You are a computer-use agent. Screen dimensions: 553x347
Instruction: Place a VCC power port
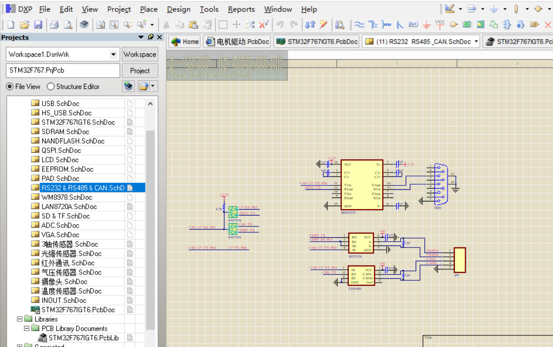pyautogui.click(x=440, y=24)
